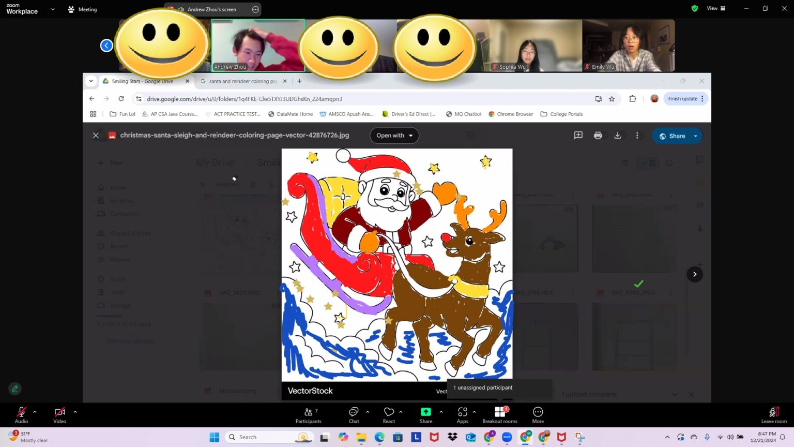Go to next image in Drive preview
The image size is (794, 447).
695,274
